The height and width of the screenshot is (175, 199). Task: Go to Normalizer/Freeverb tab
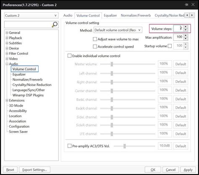point(136,16)
